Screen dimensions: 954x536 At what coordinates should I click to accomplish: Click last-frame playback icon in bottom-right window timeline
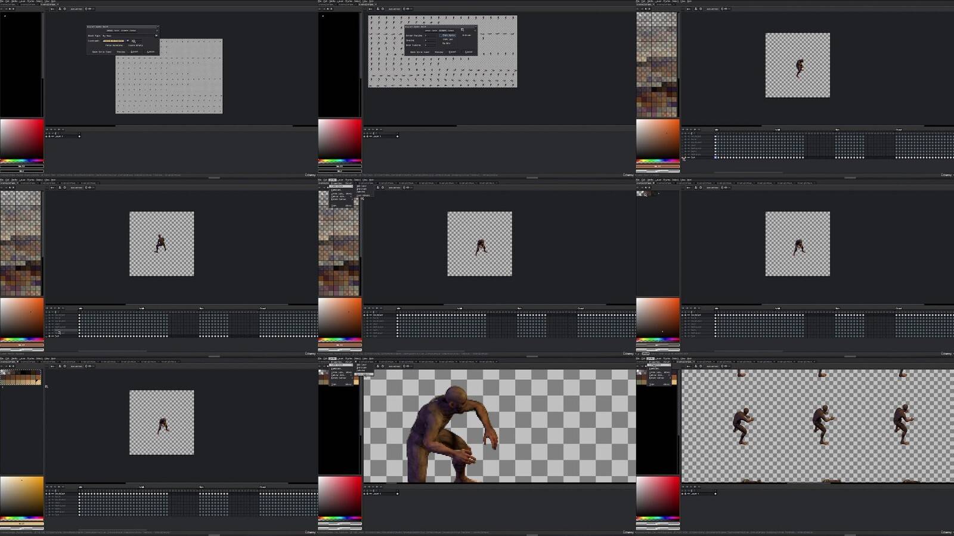click(699, 487)
